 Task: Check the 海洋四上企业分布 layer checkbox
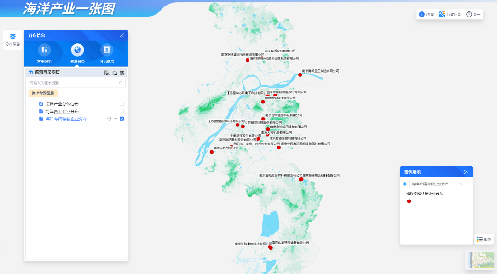pyautogui.click(x=122, y=111)
